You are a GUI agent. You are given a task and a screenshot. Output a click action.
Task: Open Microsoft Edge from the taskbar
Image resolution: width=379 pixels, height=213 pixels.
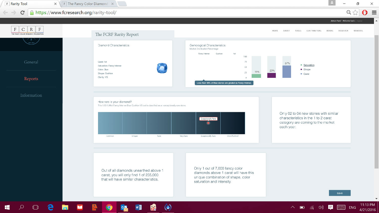[x=51, y=207]
